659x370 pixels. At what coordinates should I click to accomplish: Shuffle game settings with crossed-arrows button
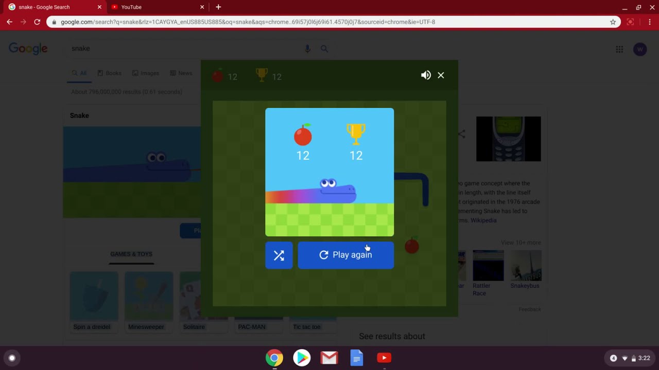(x=279, y=255)
